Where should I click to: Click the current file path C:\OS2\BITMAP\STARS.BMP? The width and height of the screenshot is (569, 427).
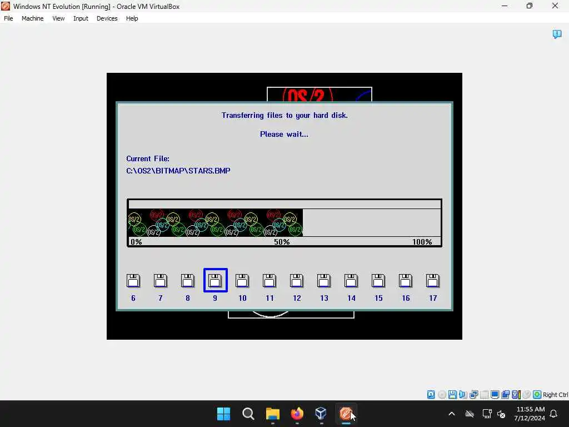click(178, 171)
